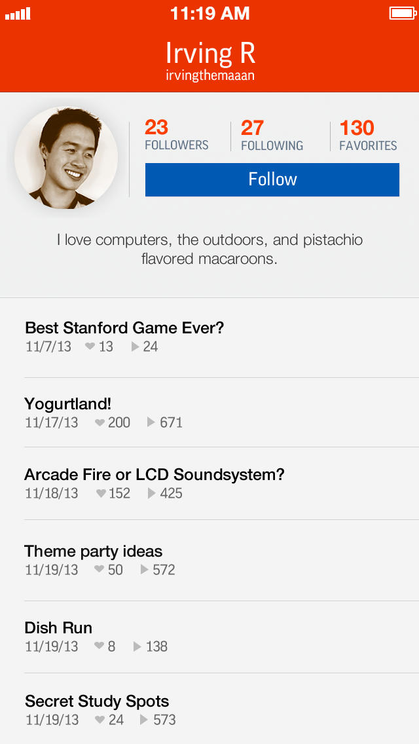
Task: View the 130 Favorites
Action: [368, 135]
